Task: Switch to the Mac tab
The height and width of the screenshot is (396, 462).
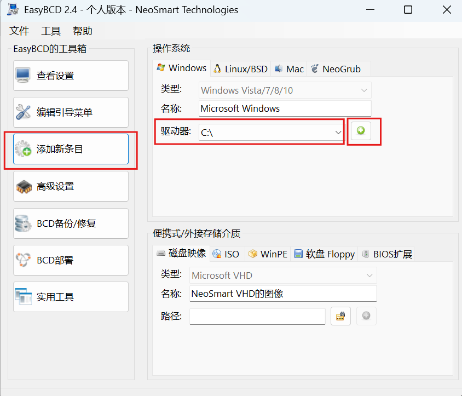Action: click(289, 69)
